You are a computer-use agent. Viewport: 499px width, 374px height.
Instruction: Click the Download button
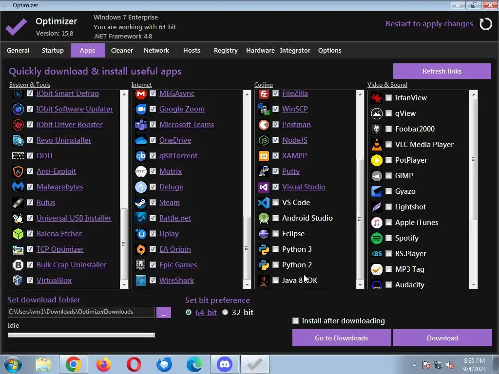pyautogui.click(x=442, y=338)
